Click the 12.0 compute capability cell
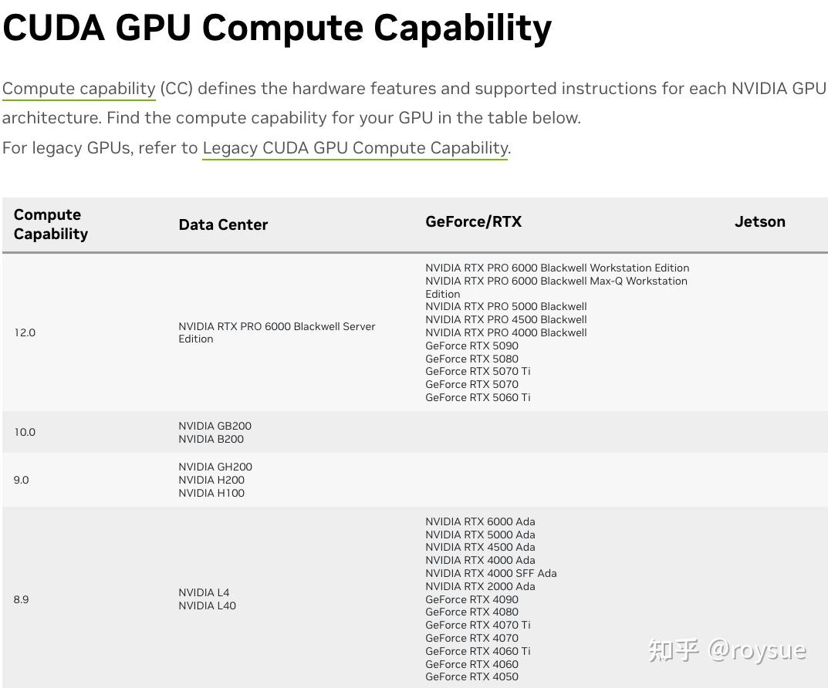 click(x=25, y=332)
